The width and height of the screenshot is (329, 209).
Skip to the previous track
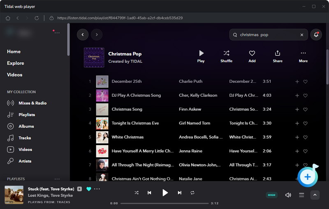[x=149, y=193]
